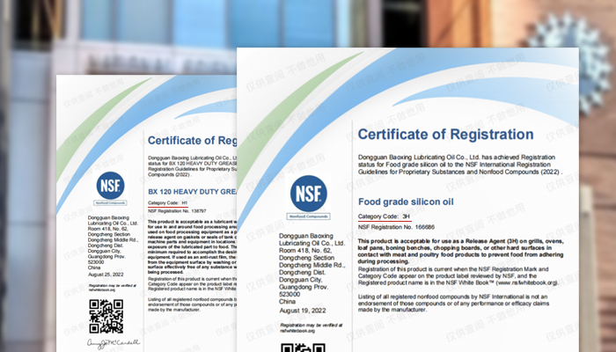
Task: Click the NSF logo on the BX 120 certificate
Action: 110,186
